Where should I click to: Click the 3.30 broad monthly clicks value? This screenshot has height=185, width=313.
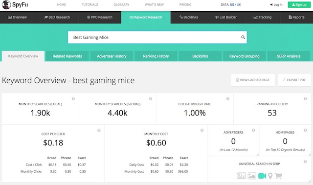click(53, 171)
